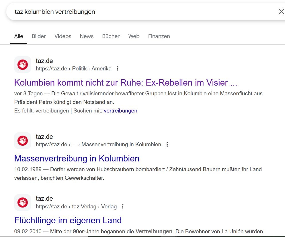285x237 pixels.
Task: Click 'taz.de' site name of second result
Action: click(x=44, y=137)
